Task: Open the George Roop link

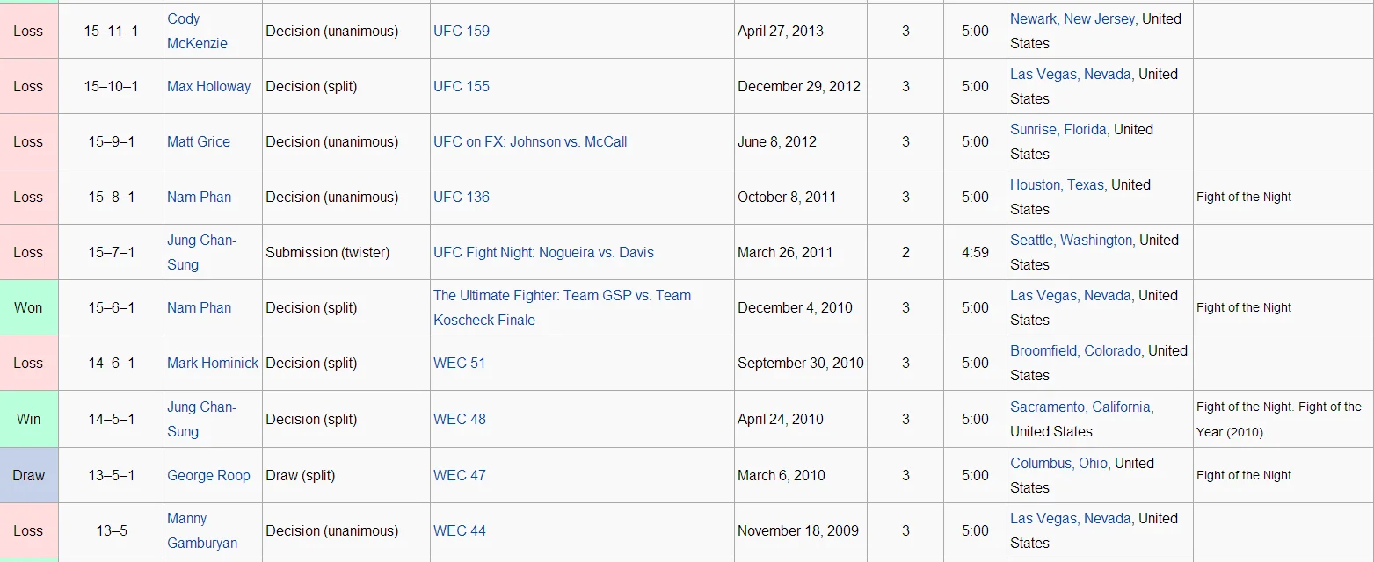Action: click(208, 475)
